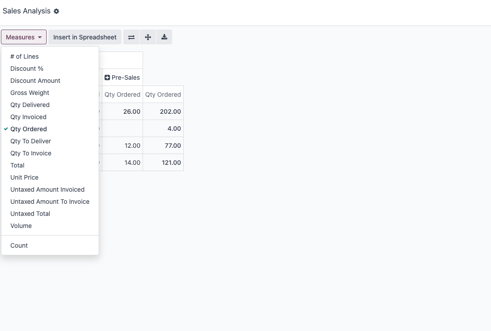Click the 12.00 cell
The width and height of the screenshot is (491, 331).
pos(122,146)
